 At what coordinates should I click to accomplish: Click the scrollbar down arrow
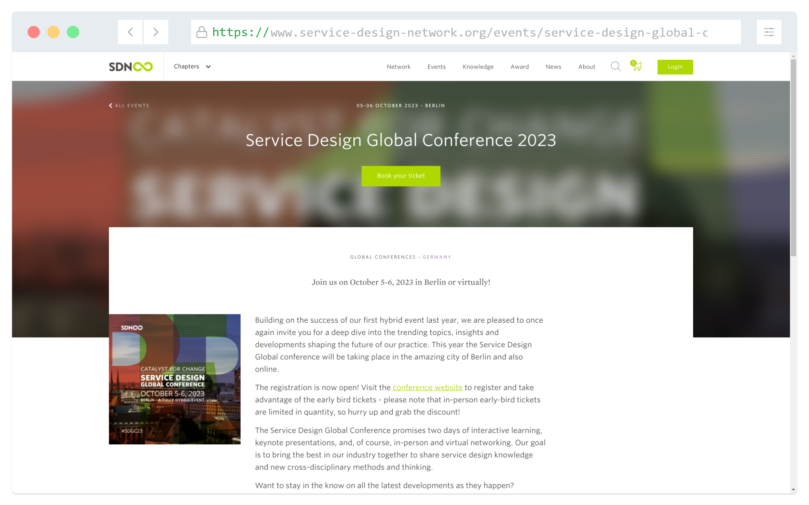pos(794,490)
